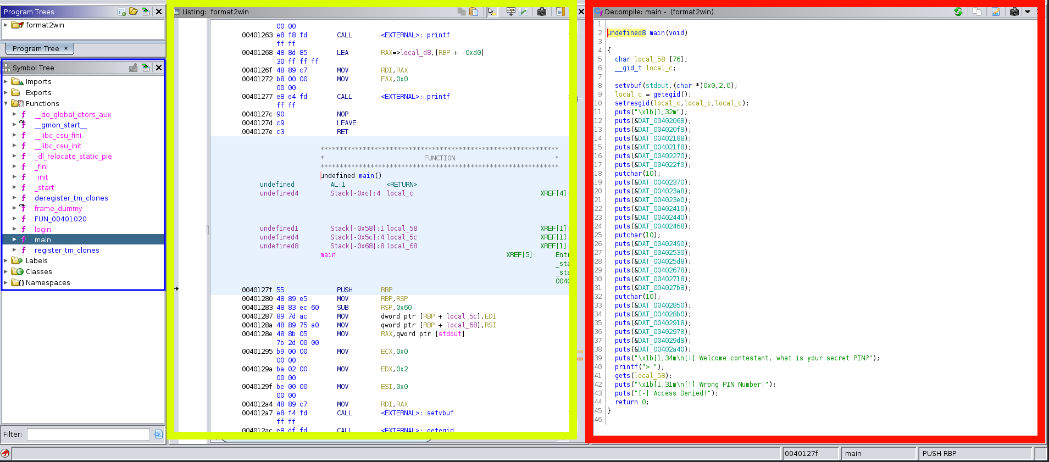Select the _start function
This screenshot has height=462, width=1049.
44,187
